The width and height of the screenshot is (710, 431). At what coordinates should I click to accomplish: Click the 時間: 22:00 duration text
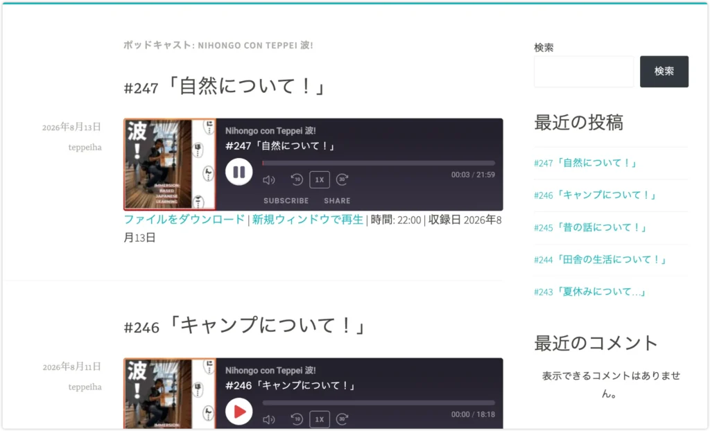[x=396, y=220]
